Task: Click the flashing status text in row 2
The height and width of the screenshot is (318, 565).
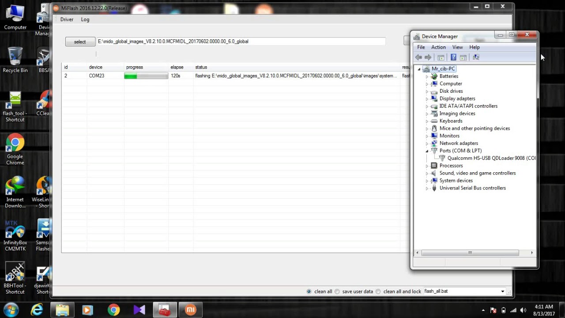Action: click(x=296, y=76)
